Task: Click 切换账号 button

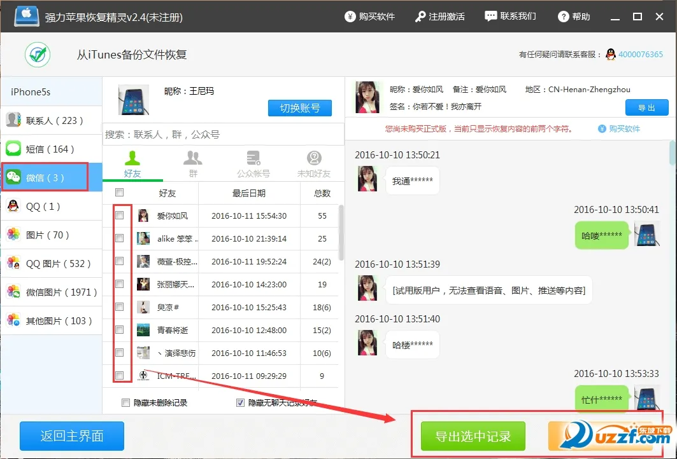Action: tap(299, 107)
